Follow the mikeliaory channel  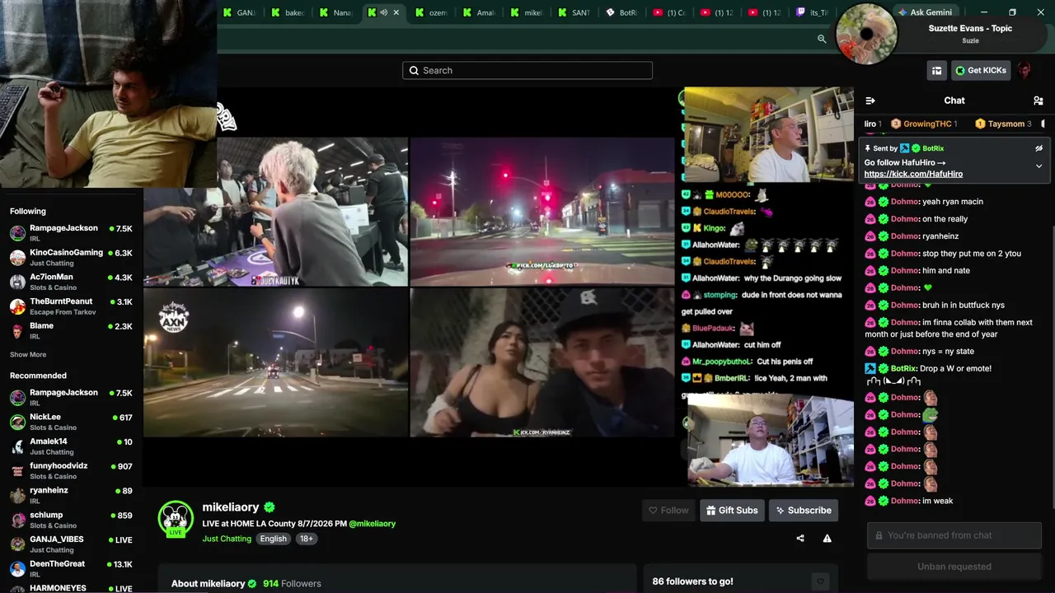click(x=668, y=511)
